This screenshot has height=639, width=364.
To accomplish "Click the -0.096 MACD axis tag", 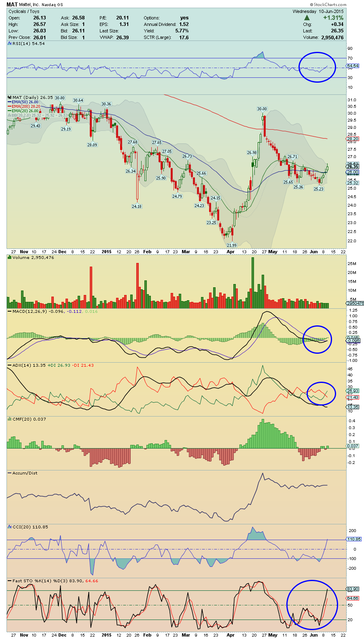I will point(353,341).
